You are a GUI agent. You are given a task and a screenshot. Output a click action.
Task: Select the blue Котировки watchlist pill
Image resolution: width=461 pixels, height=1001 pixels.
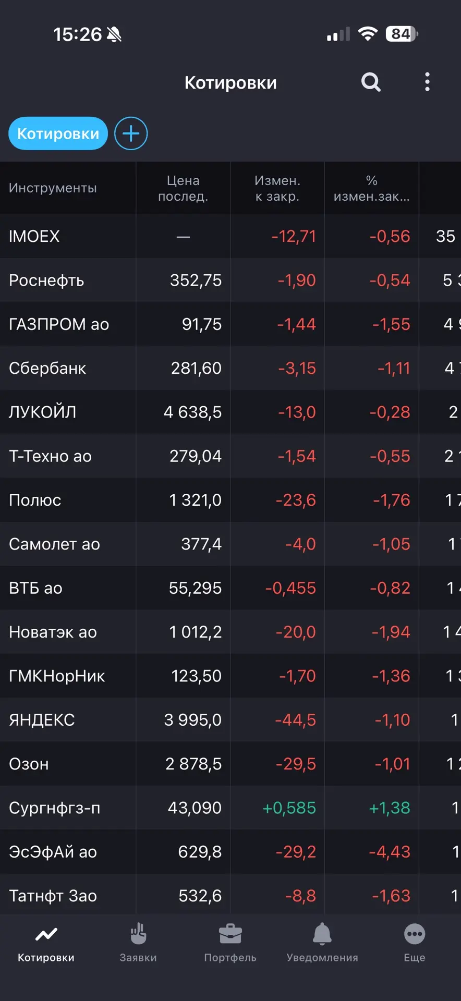[58, 133]
